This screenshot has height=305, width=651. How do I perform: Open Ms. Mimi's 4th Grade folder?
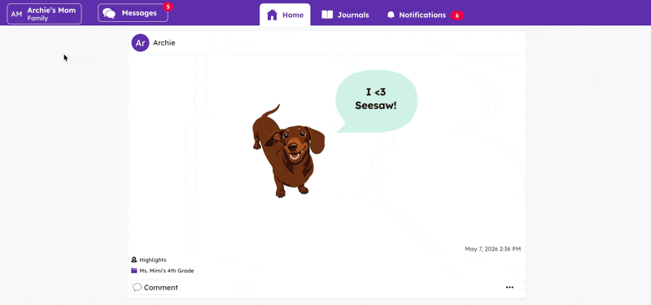pyautogui.click(x=167, y=271)
